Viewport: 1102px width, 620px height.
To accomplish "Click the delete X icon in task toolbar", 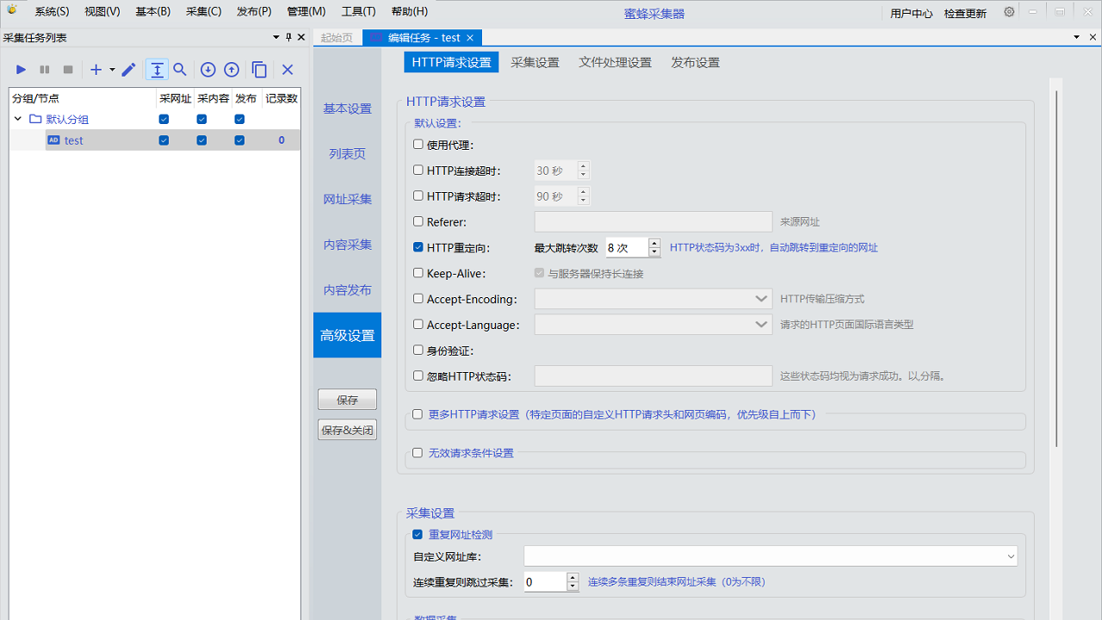I will [288, 70].
